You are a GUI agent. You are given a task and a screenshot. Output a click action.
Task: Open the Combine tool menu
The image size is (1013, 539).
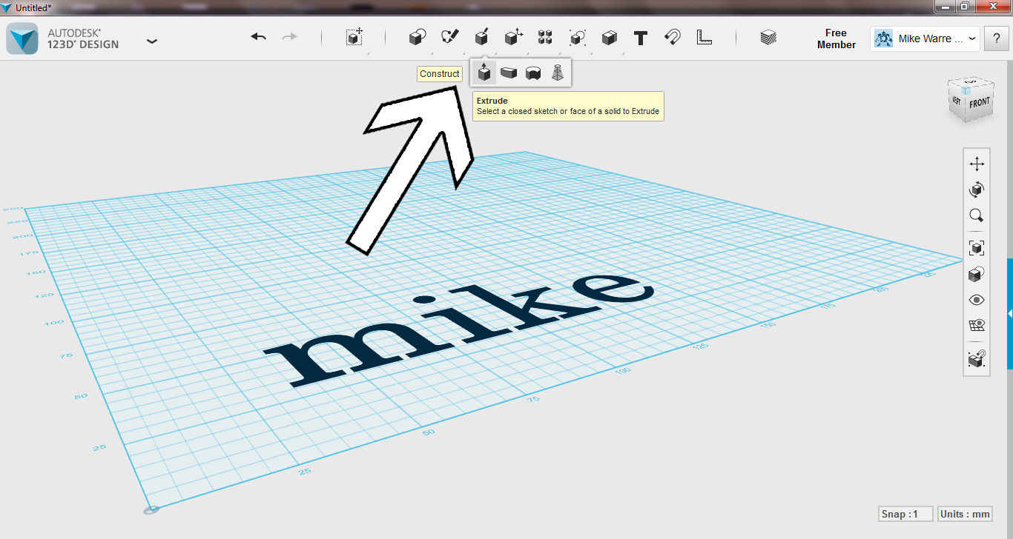click(x=610, y=37)
